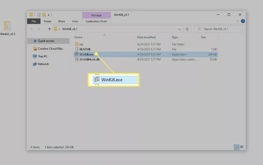Viewport: 263px width, 165px height.
Task: Select Creative Cloud Files in navigation pane
Action: click(x=48, y=49)
